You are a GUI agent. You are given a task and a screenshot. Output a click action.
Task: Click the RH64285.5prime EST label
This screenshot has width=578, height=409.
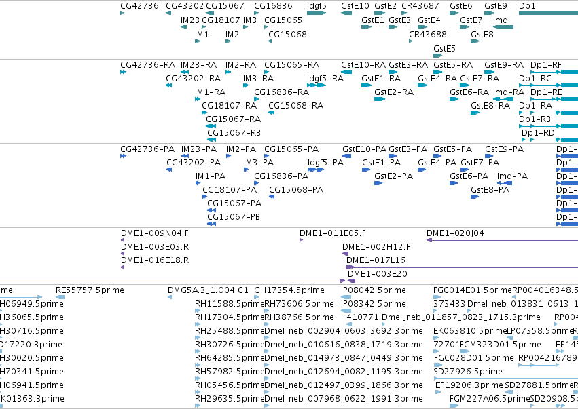click(x=230, y=358)
